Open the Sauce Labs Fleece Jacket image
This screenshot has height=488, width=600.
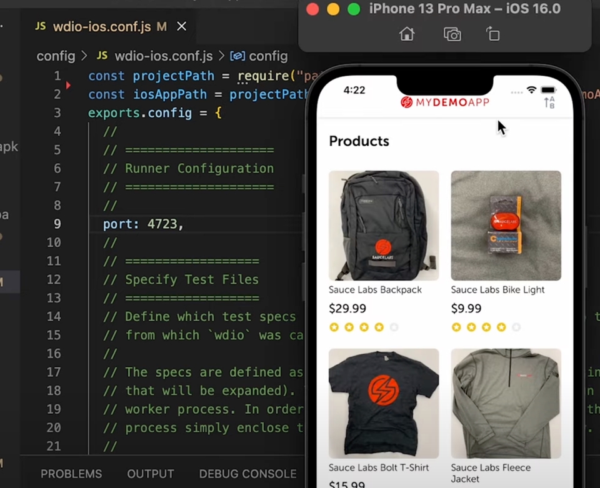click(506, 404)
